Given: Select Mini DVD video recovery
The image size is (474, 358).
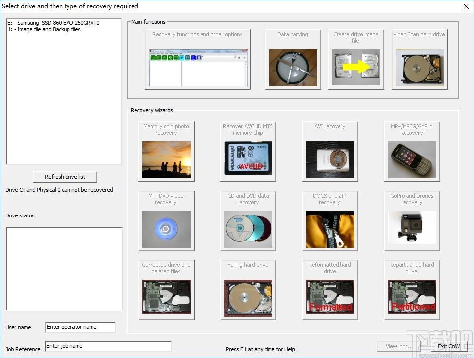Looking at the screenshot, I should coord(166,221).
